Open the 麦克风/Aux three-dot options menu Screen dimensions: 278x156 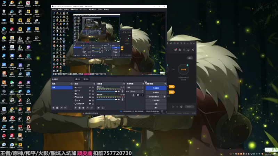pos(123,91)
